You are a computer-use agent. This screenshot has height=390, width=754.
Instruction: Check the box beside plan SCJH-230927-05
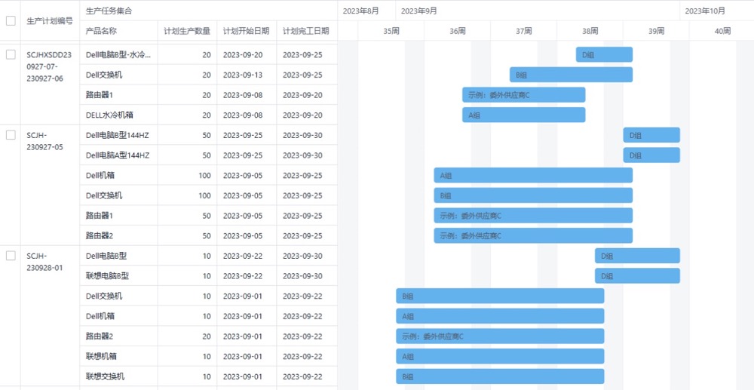tap(11, 135)
